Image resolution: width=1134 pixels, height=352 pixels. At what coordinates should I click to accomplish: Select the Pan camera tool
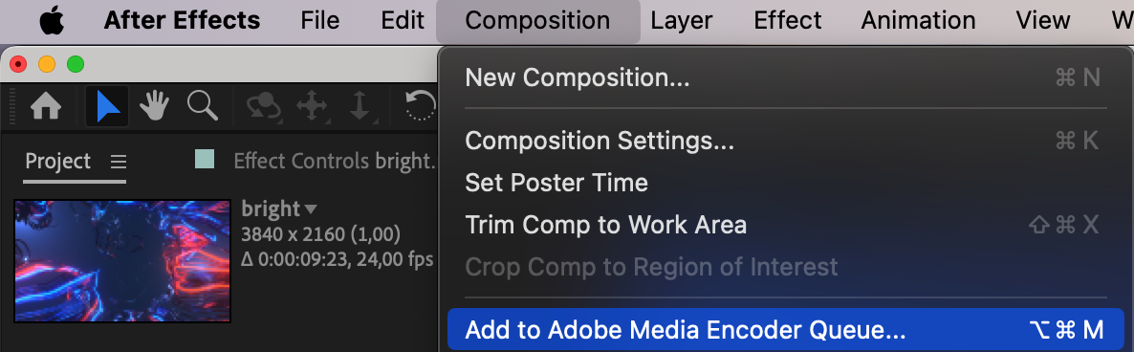pyautogui.click(x=312, y=107)
